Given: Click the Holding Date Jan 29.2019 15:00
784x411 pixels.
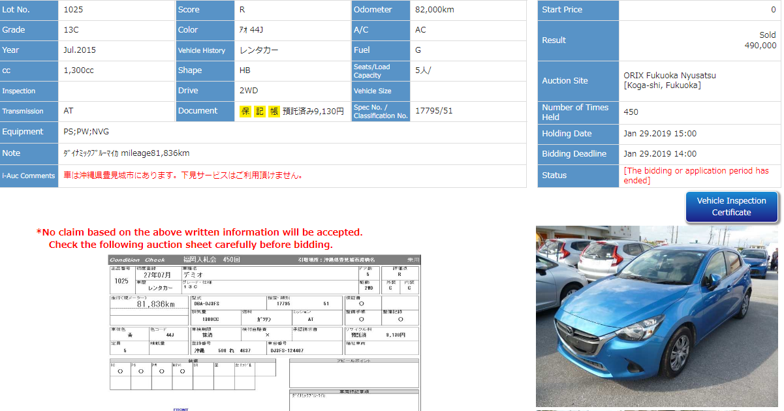Looking at the screenshot, I should (x=660, y=134).
